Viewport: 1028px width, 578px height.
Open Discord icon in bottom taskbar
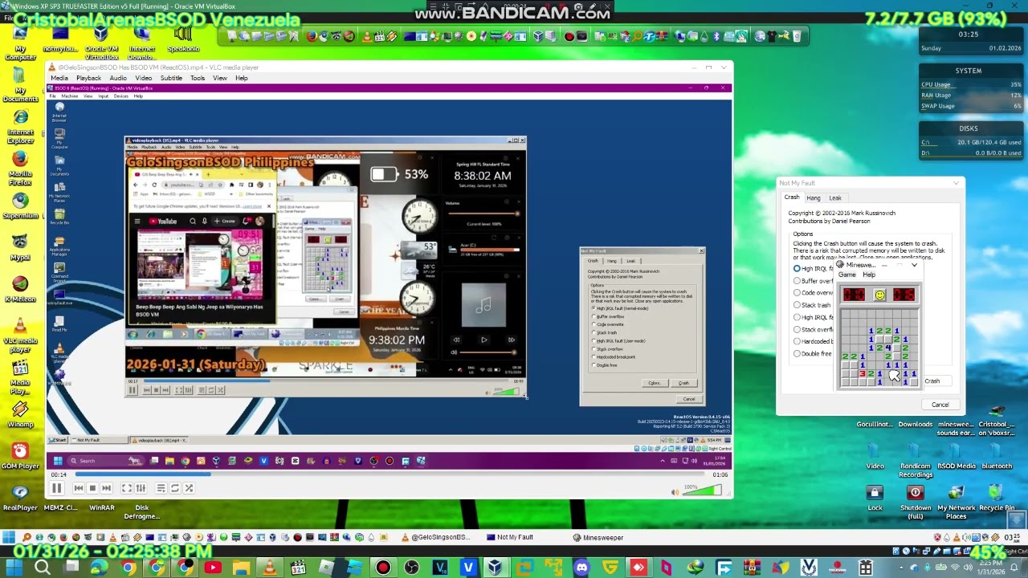point(581,568)
